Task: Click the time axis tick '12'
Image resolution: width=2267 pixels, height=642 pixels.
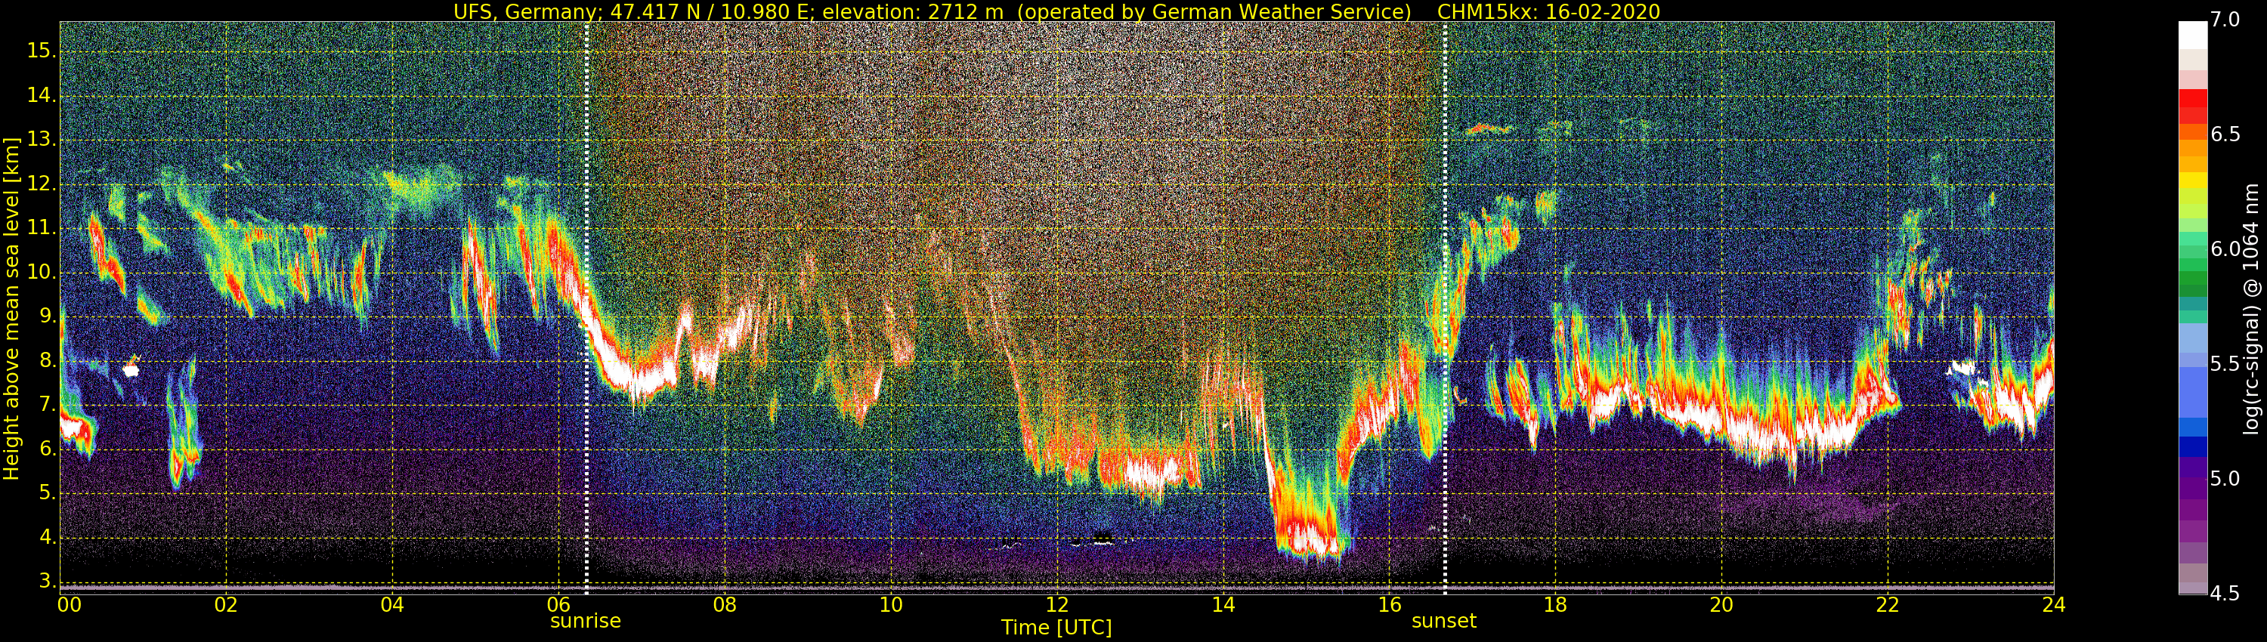Action: point(1057,605)
